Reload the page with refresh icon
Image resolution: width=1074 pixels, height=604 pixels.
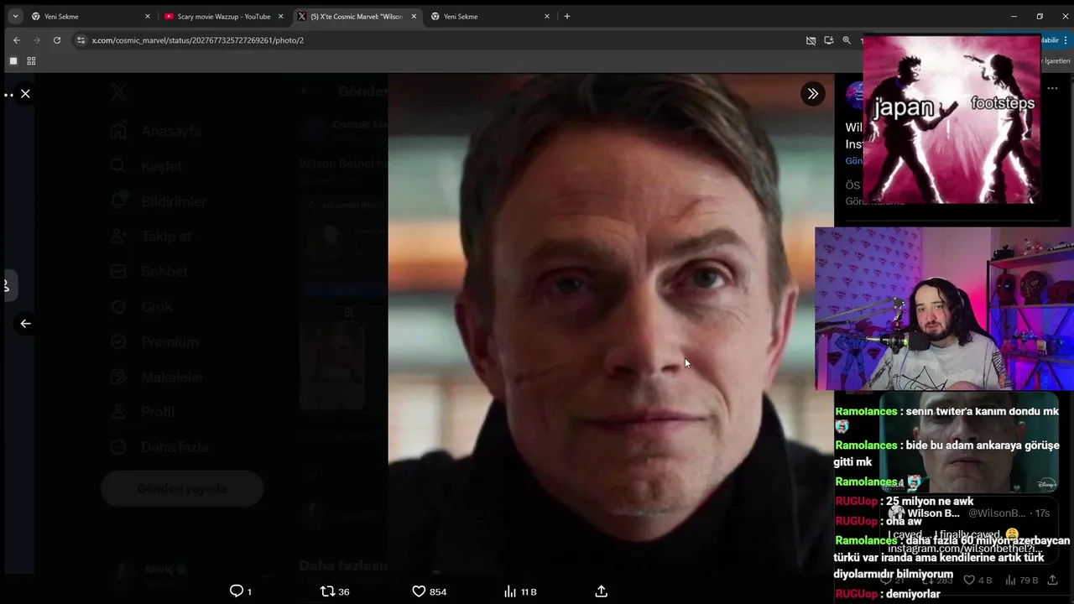57,40
